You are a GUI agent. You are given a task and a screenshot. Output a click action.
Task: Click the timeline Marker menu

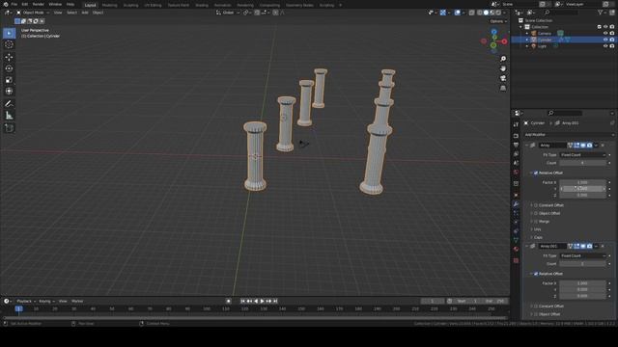click(77, 302)
